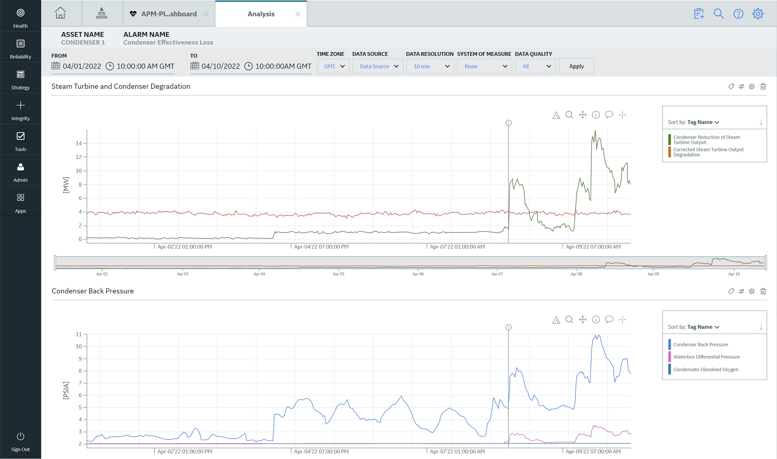Click the search magnifier in top bar
Screen dimensions: 777x459
click(x=718, y=14)
